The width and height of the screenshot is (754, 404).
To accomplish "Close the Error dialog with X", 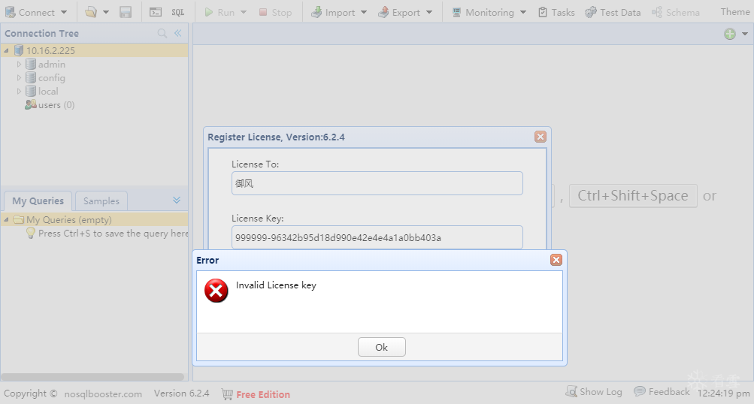I will pyautogui.click(x=556, y=260).
